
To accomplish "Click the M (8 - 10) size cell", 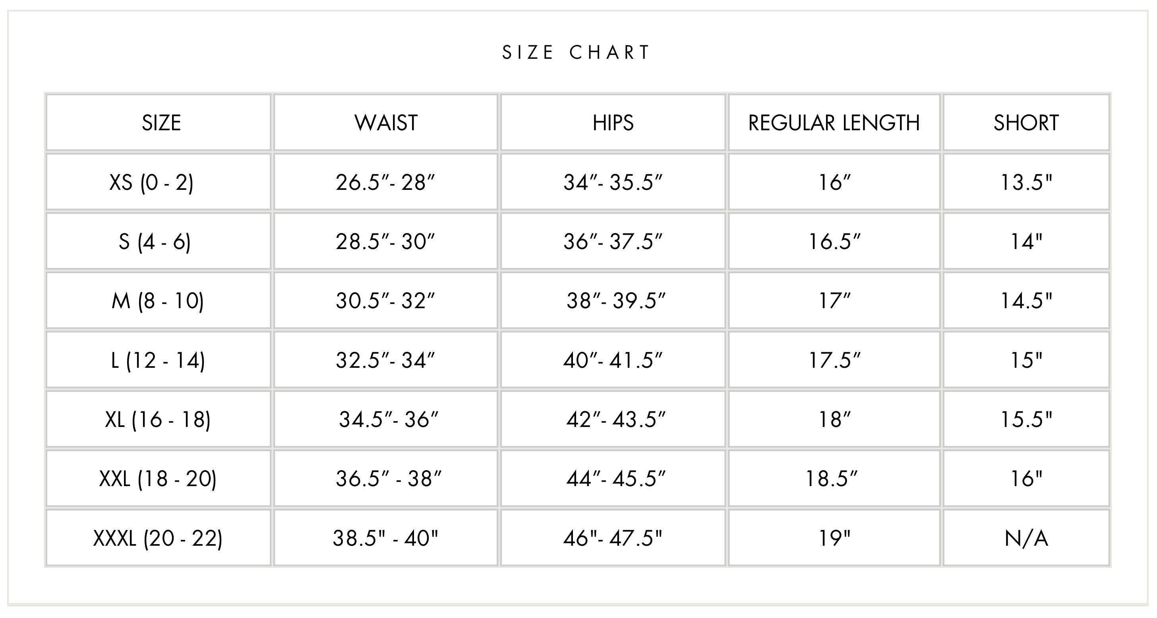I will 159,301.
